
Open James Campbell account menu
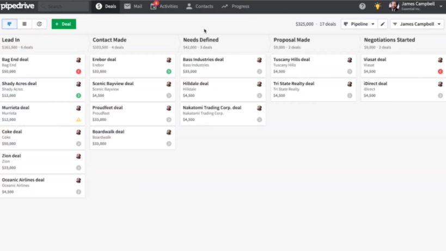tap(416, 6)
